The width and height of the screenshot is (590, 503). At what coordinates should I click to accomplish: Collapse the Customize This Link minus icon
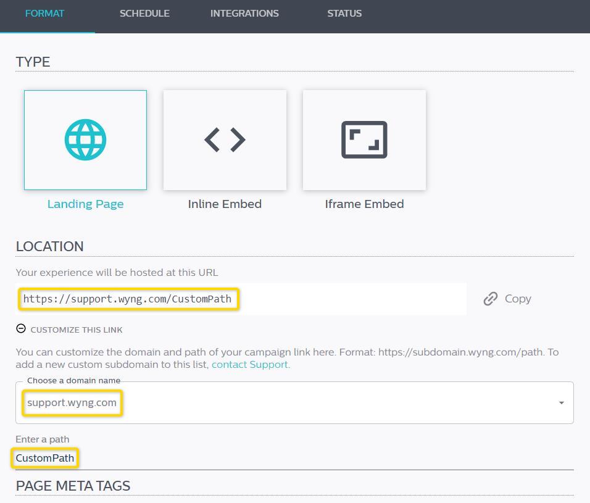coord(21,329)
